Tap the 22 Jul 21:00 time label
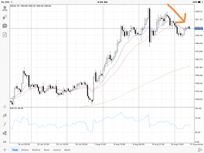 coord(43,145)
